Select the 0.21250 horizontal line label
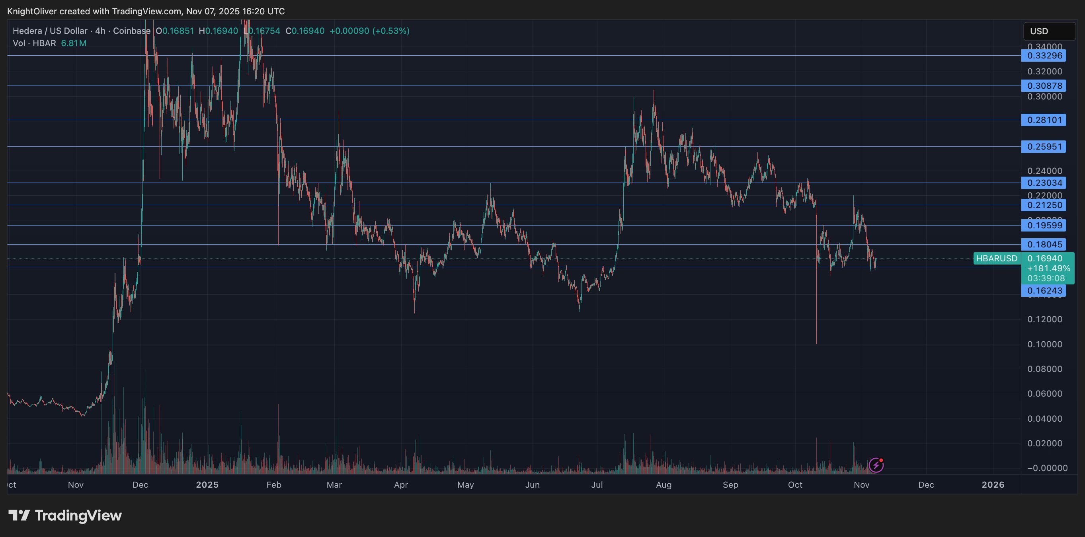This screenshot has width=1085, height=537. click(1043, 205)
